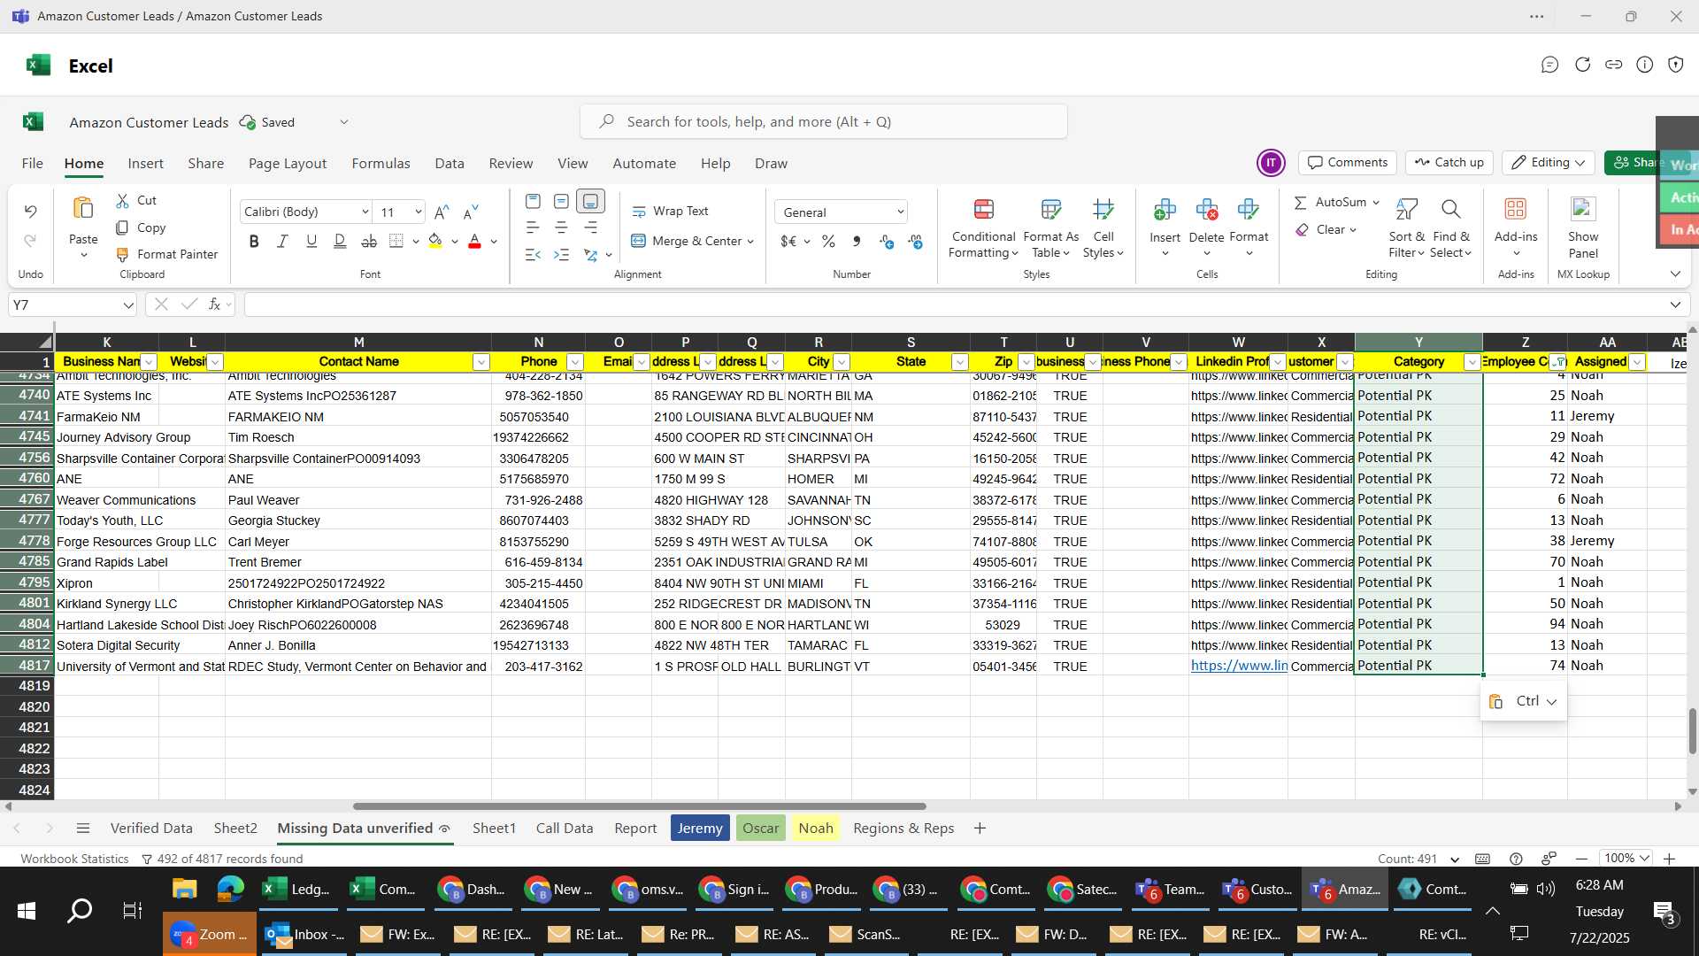Activate the Format Painter tool
This screenshot has height=956, width=1699.
click(x=167, y=254)
